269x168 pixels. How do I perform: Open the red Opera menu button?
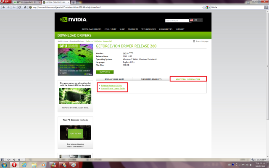point(5,2)
